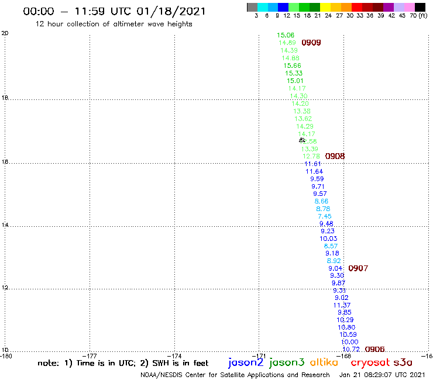Choose the cryosat satellite legend label
The height and width of the screenshot is (380, 433).
(370, 362)
